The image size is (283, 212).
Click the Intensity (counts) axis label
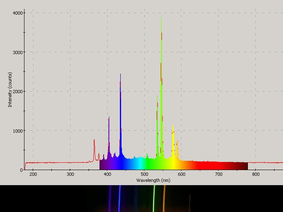tap(10, 90)
